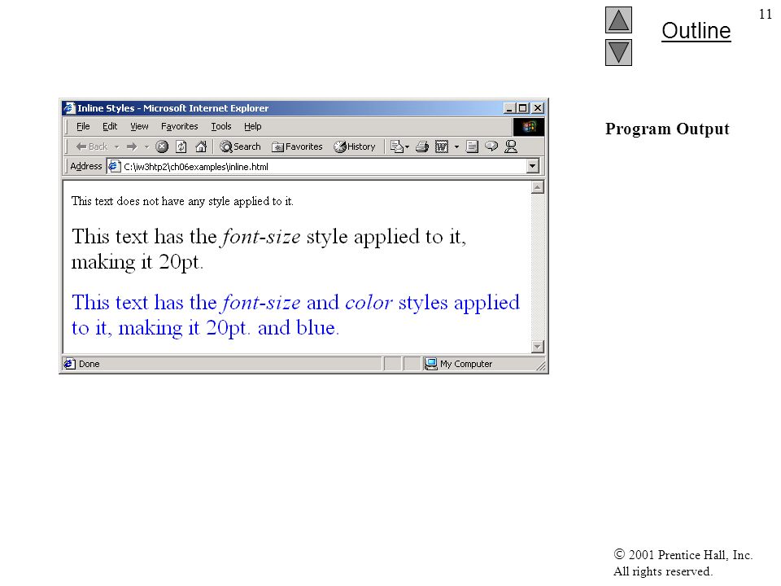This screenshot has width=781, height=586.
Task: Click the "Address" label
Action: (85, 166)
